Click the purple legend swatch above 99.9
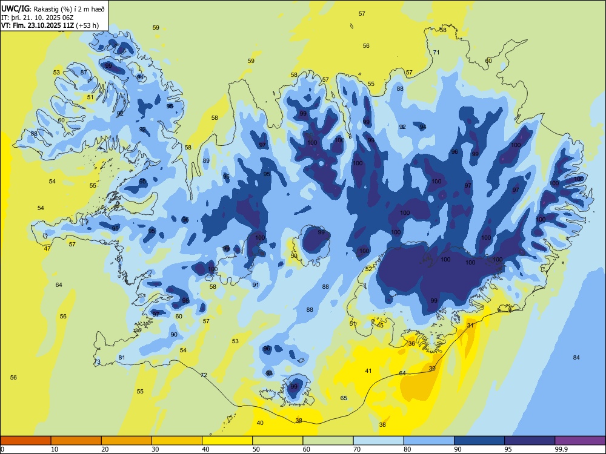Image resolution: width=606 pixels, height=454 pixels. (x=580, y=441)
